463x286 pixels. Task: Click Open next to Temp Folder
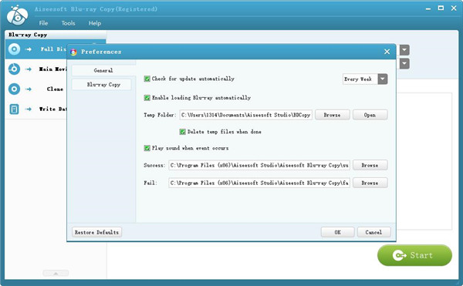click(x=370, y=115)
